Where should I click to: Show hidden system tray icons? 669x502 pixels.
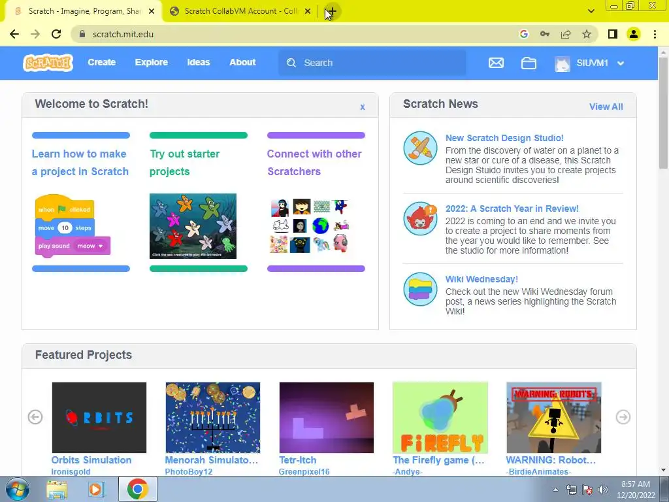point(555,490)
